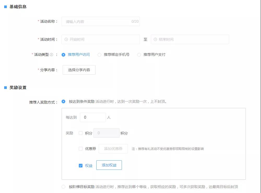Open the 结束时间 date picker field
Image resolution: width=261 pixels, height=193 pixels.
tap(190, 39)
